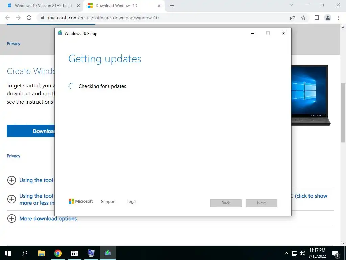Click the laptop image on webpage

click(x=311, y=95)
